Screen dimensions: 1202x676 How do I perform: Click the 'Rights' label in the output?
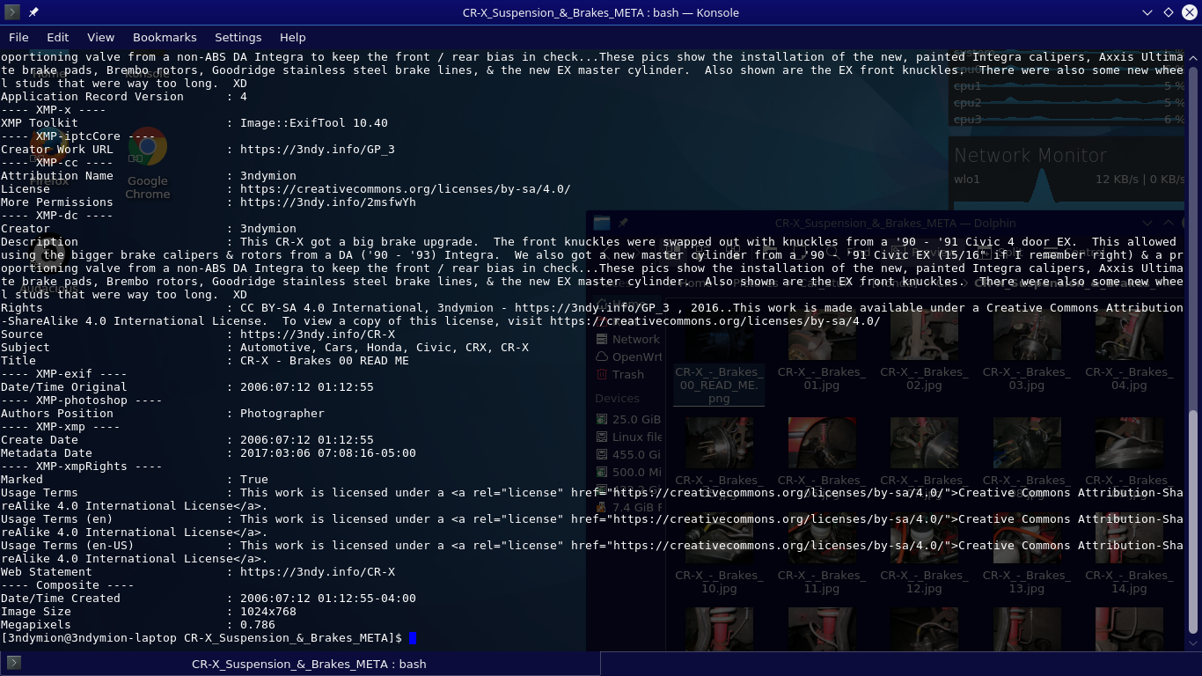click(22, 308)
